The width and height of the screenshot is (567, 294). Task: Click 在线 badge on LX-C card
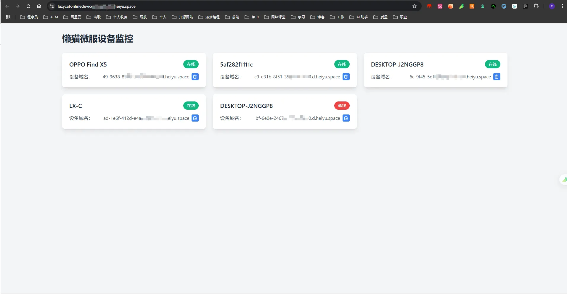point(191,106)
